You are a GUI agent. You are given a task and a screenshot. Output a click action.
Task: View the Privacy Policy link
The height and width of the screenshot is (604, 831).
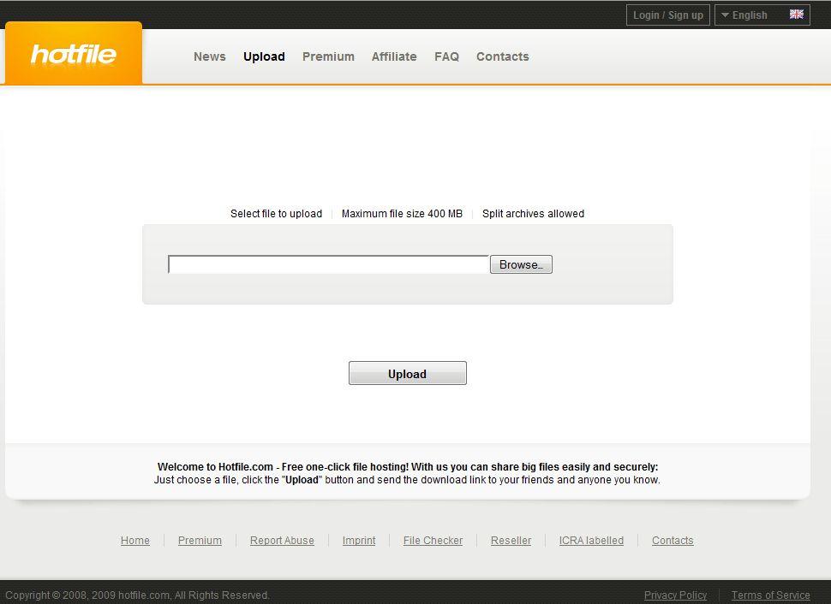click(675, 595)
